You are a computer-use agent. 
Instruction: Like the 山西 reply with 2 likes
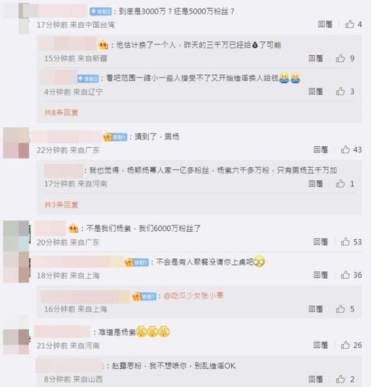pos(340,379)
